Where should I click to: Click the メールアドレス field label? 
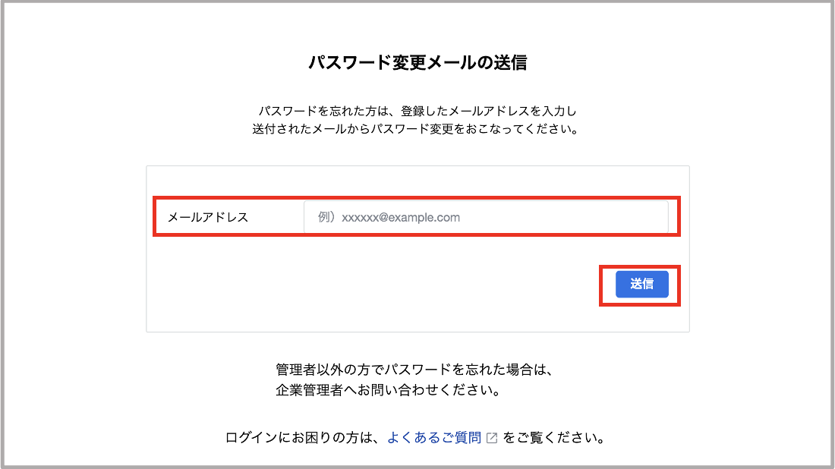pos(208,217)
